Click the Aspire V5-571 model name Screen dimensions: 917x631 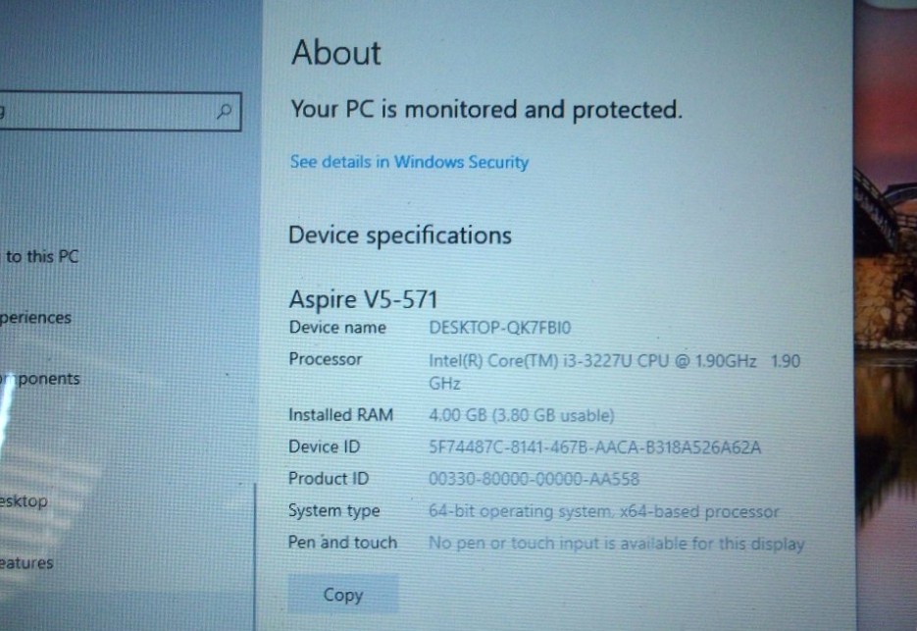pos(363,299)
